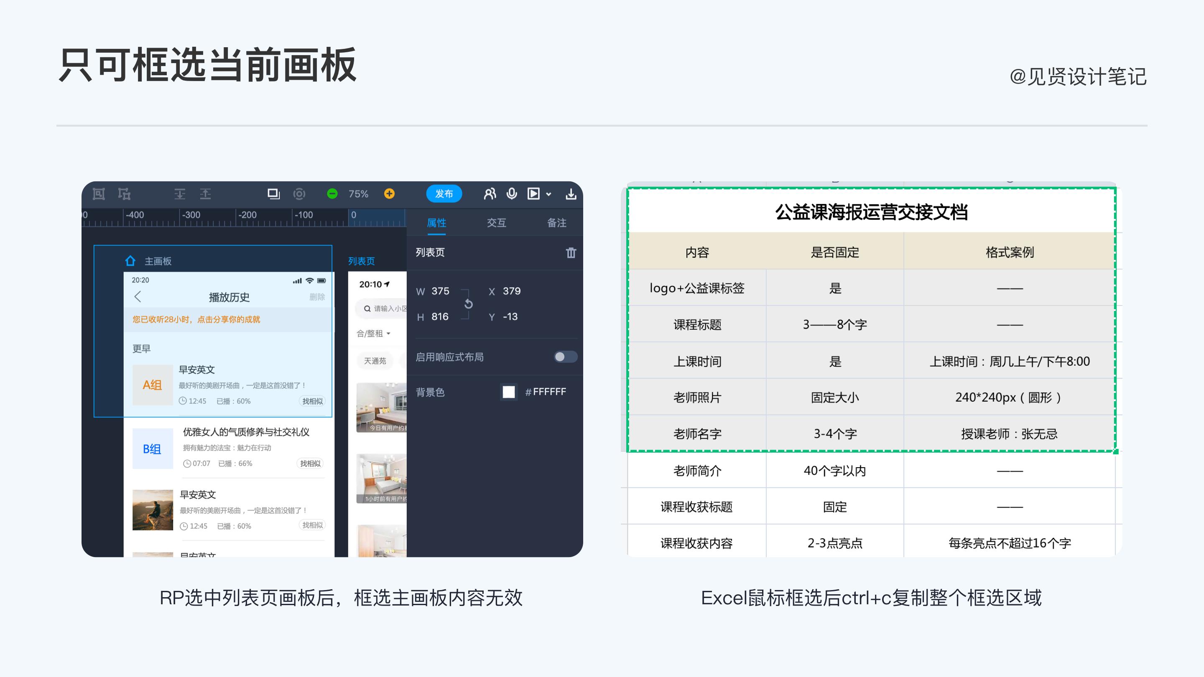The image size is (1204, 677).
Task: Click the 每条亮点不超过16个字 cell
Action: point(1010,543)
